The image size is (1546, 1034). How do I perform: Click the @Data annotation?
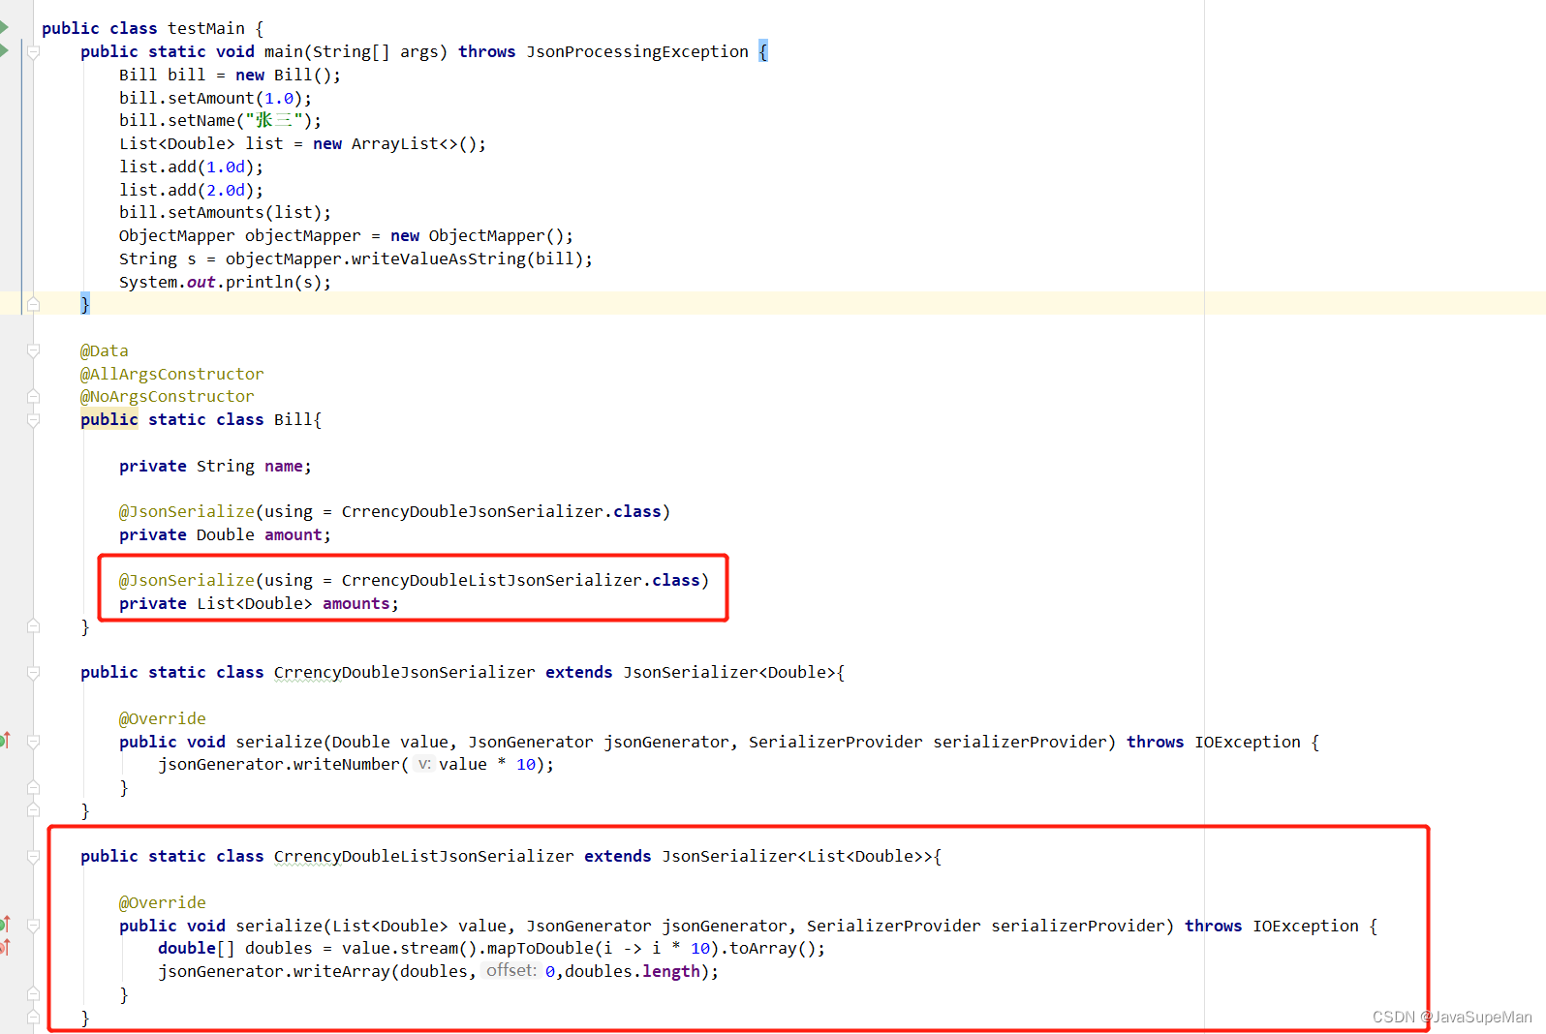(x=105, y=350)
